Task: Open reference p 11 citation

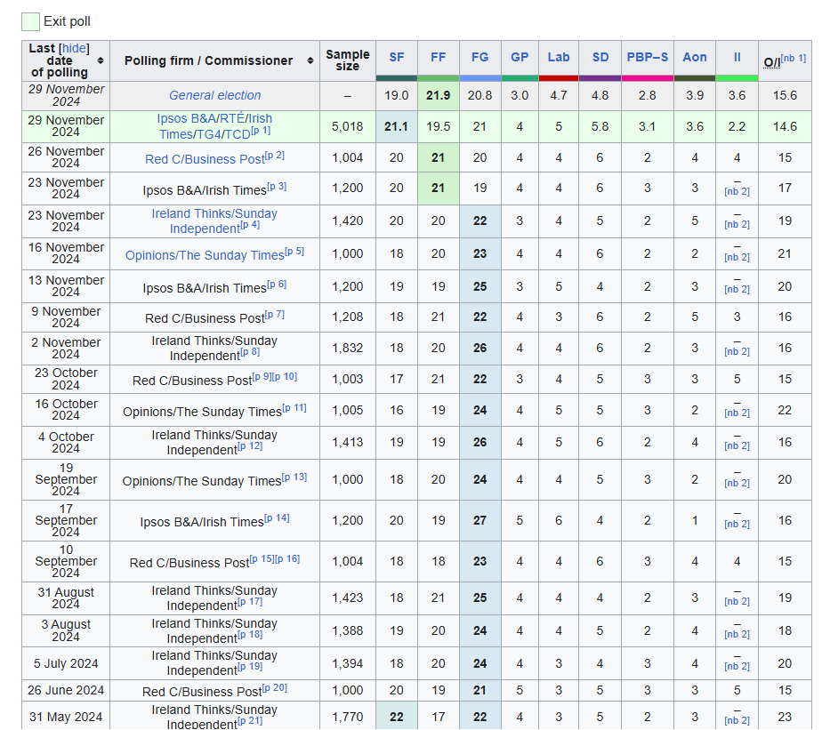Action: pos(294,408)
